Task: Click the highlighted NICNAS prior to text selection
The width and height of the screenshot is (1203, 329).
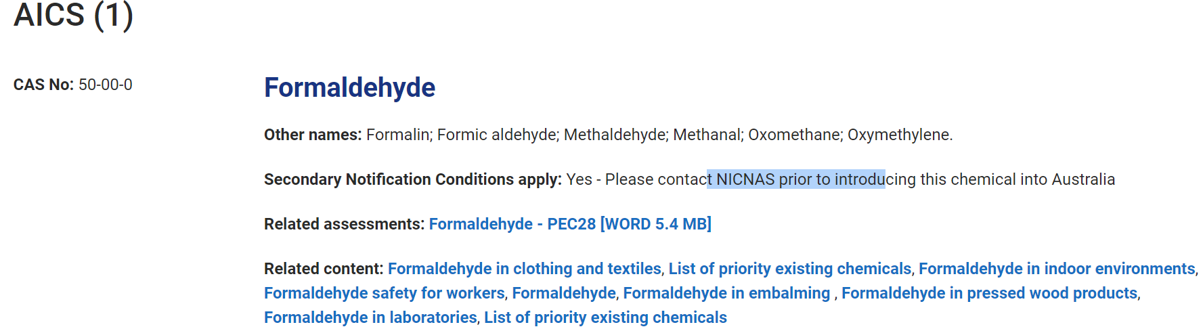Action: point(795,179)
